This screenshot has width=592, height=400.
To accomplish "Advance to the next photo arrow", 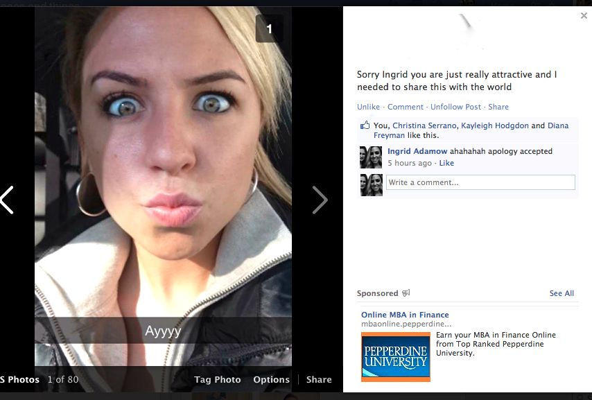I will [320, 200].
